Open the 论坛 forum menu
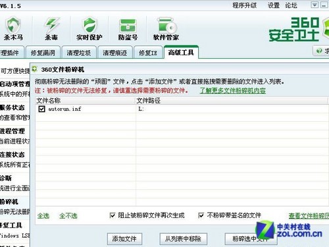 291,5
